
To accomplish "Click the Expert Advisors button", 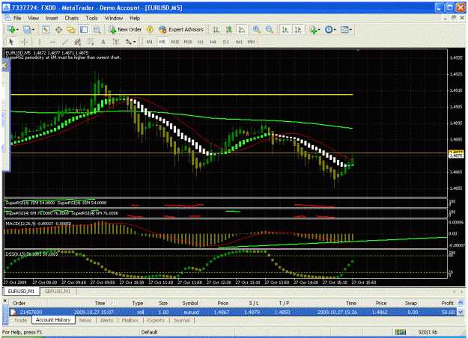I will (x=181, y=29).
